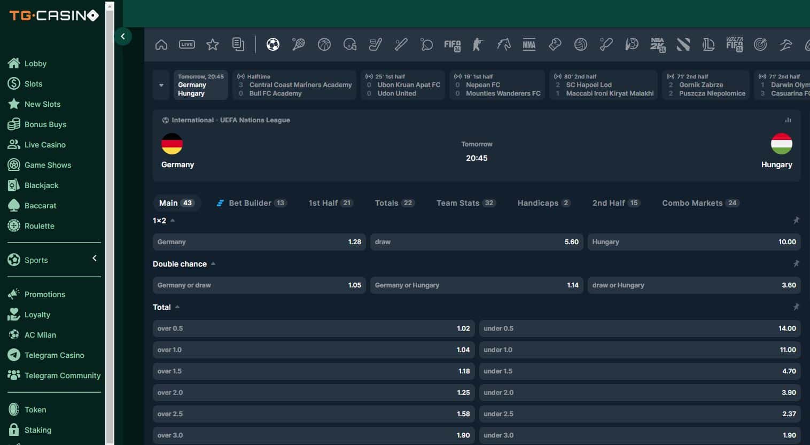Select the Volta FIFA icon

(735, 45)
